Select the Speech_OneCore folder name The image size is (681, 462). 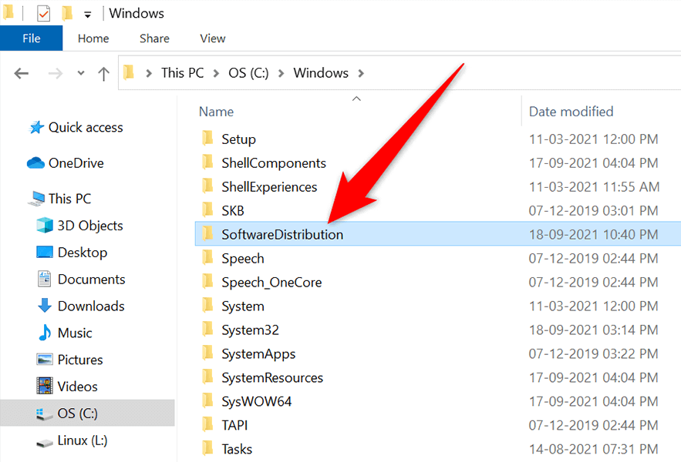pyautogui.click(x=271, y=283)
